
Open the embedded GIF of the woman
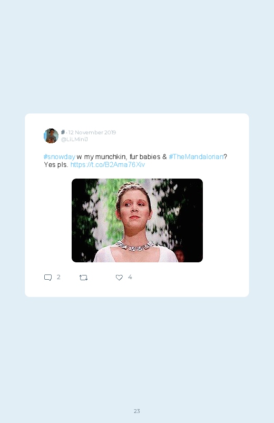coord(137,220)
